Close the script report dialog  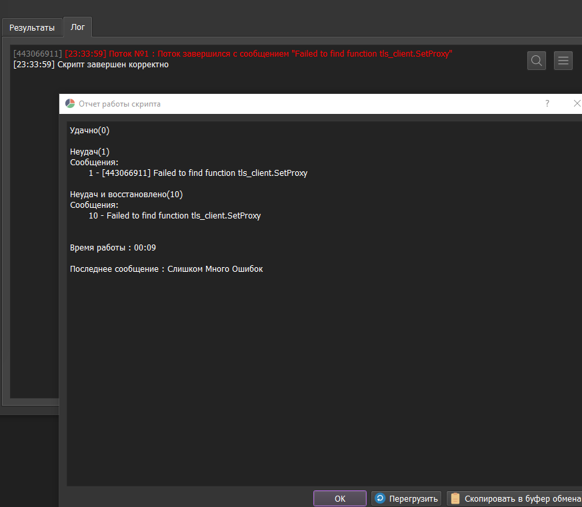pos(577,103)
